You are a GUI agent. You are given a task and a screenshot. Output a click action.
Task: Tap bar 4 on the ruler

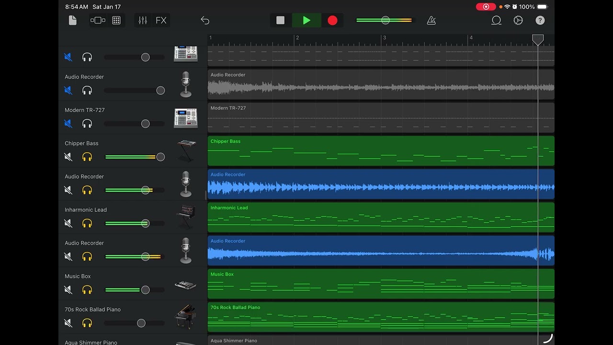tap(471, 38)
